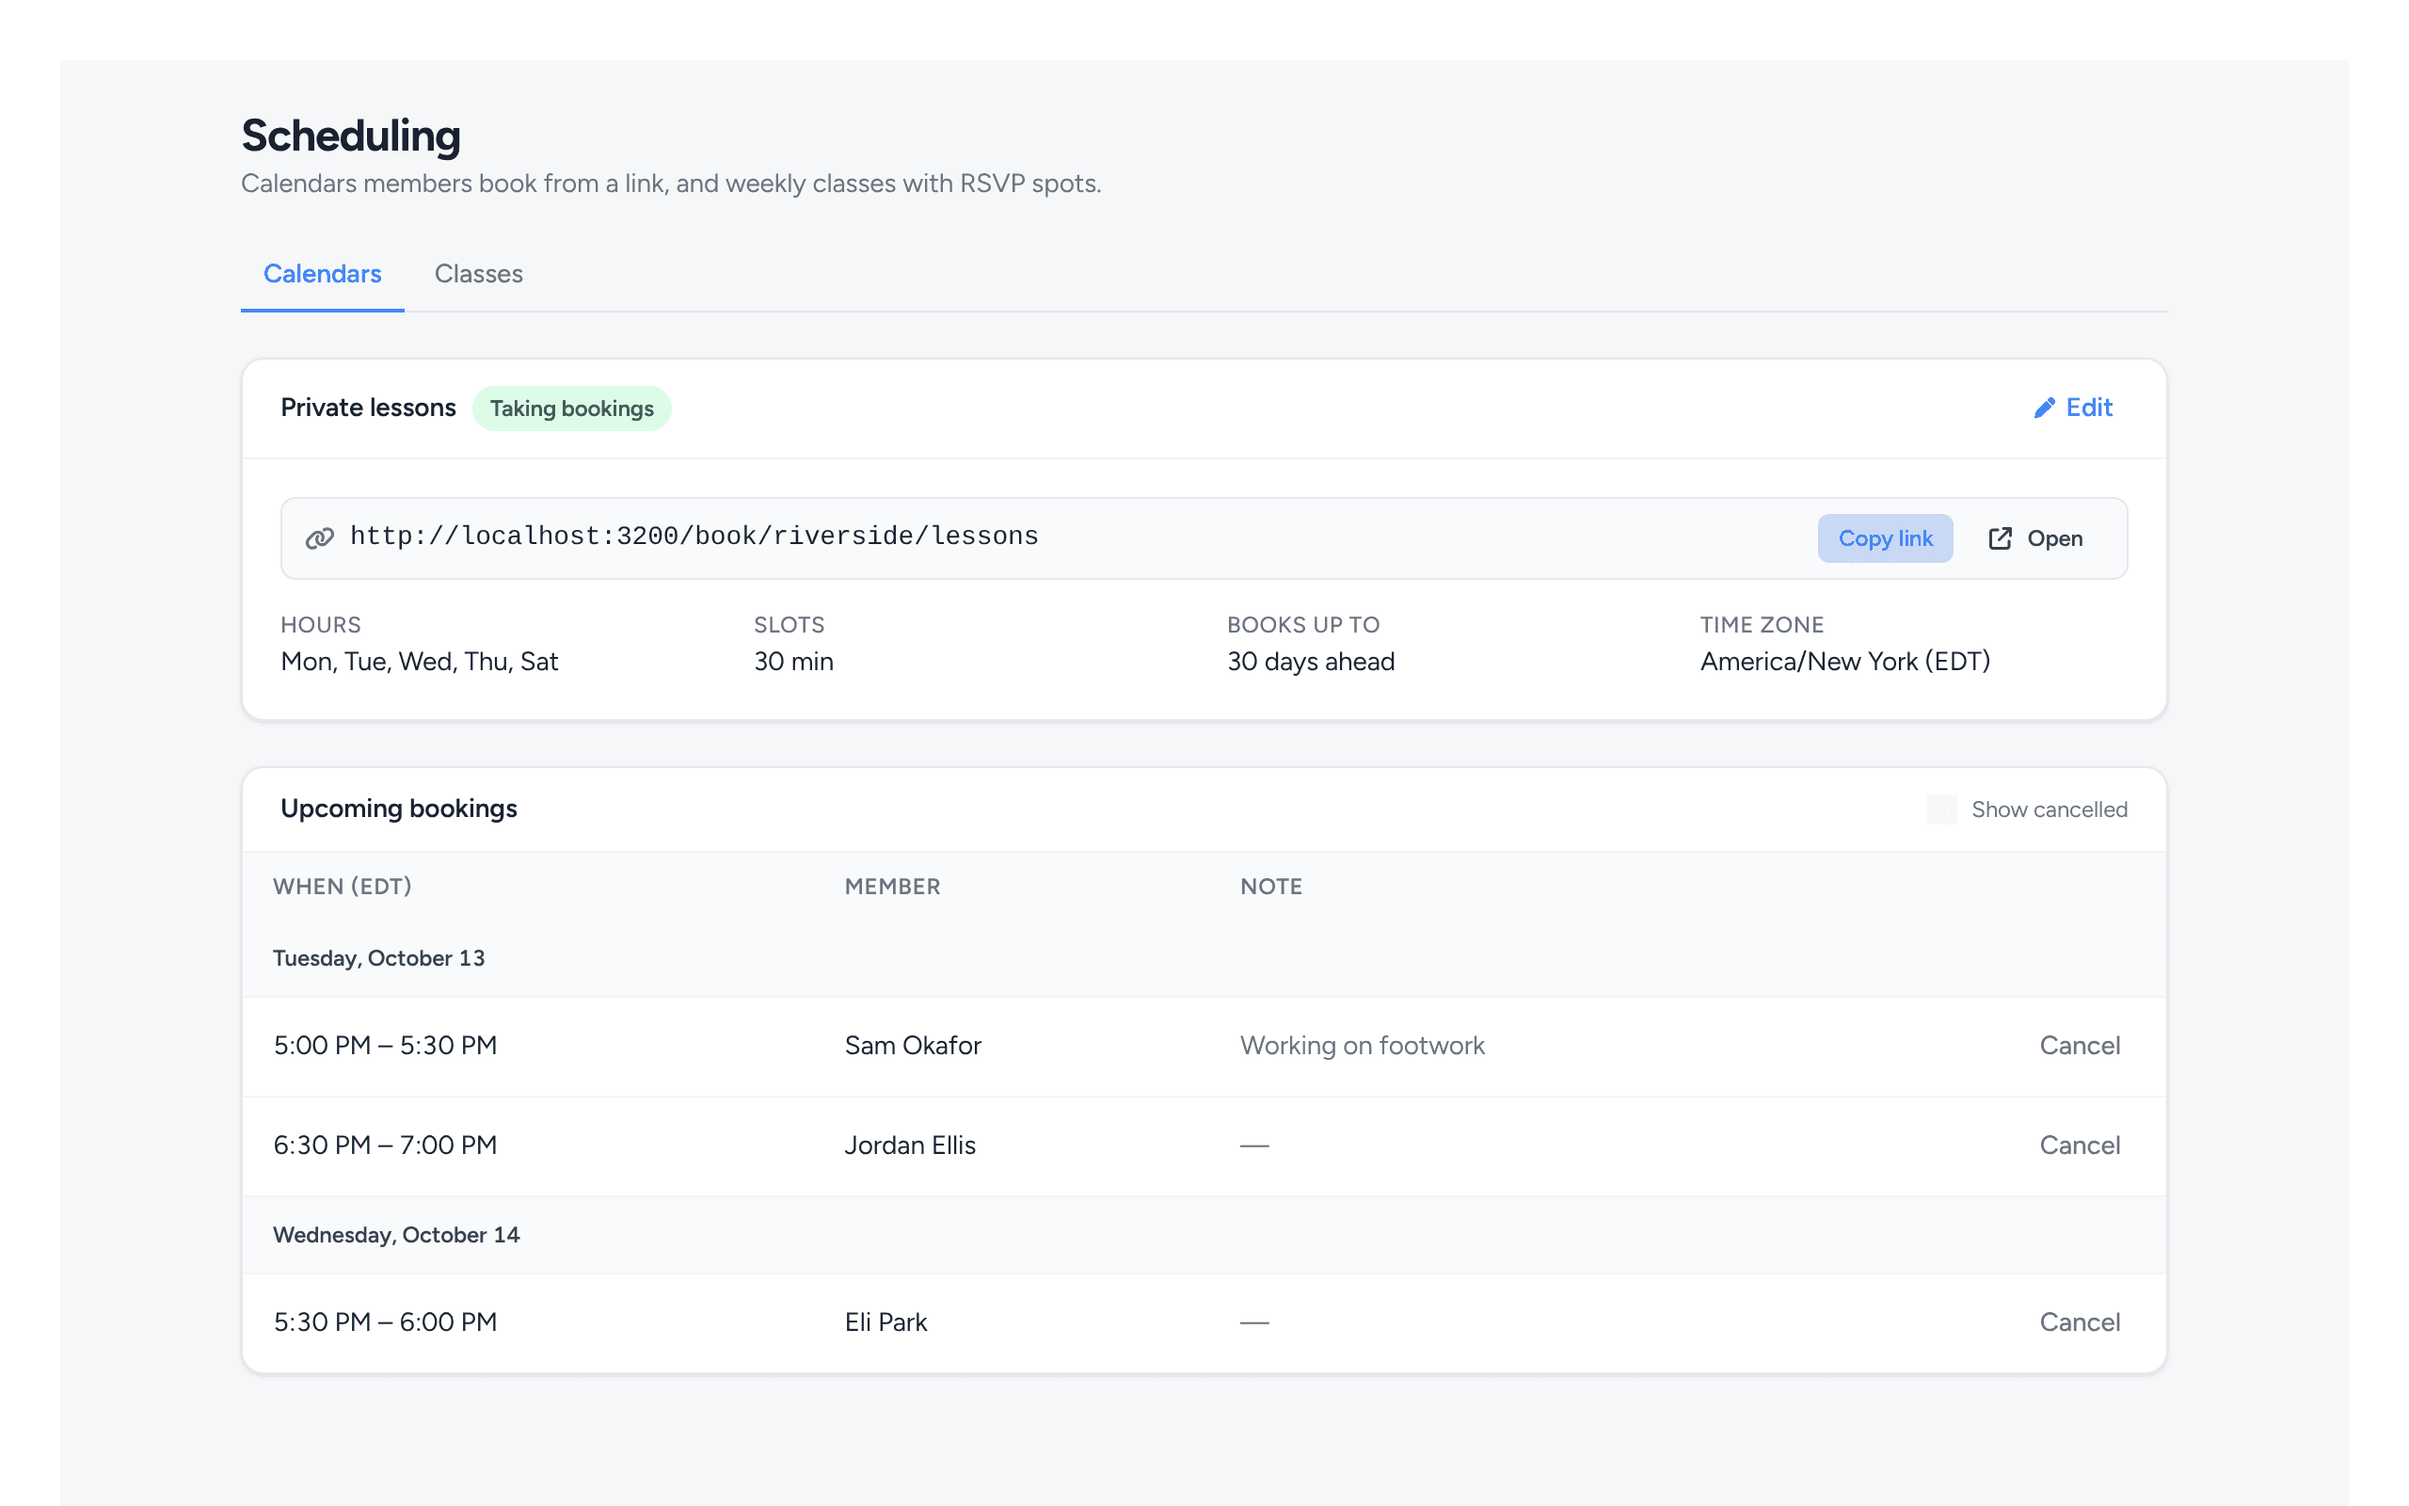Click the Taking bookings status badge
The width and height of the screenshot is (2409, 1506).
pyautogui.click(x=571, y=409)
